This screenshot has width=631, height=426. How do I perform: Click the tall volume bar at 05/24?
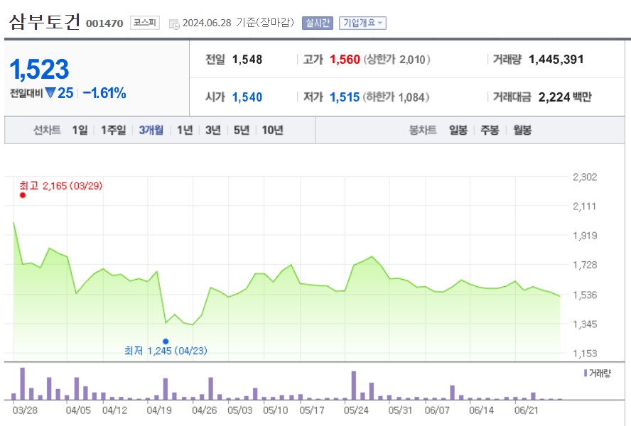point(354,386)
